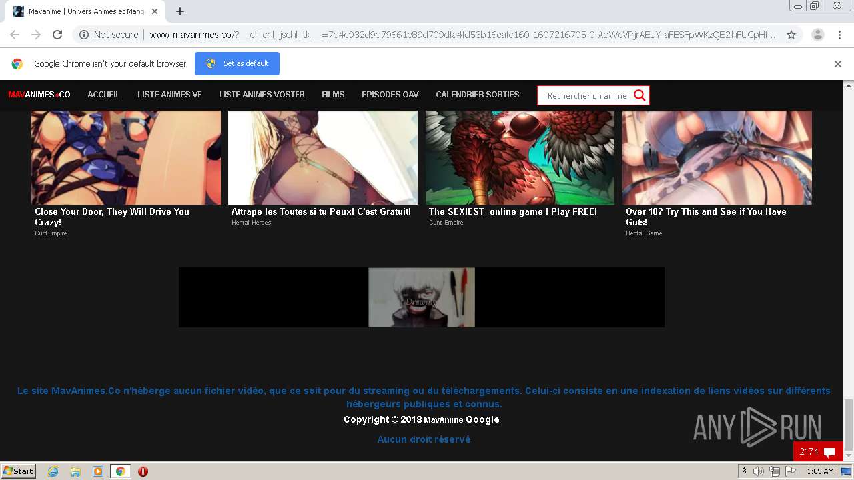
Task: Click the Start button
Action: 18,471
